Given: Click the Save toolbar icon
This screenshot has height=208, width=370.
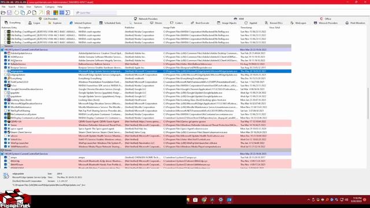Looking at the screenshot, I should (x=9, y=13).
